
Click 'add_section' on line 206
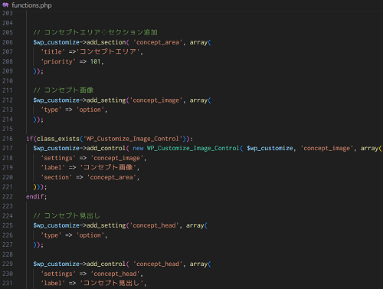106,42
